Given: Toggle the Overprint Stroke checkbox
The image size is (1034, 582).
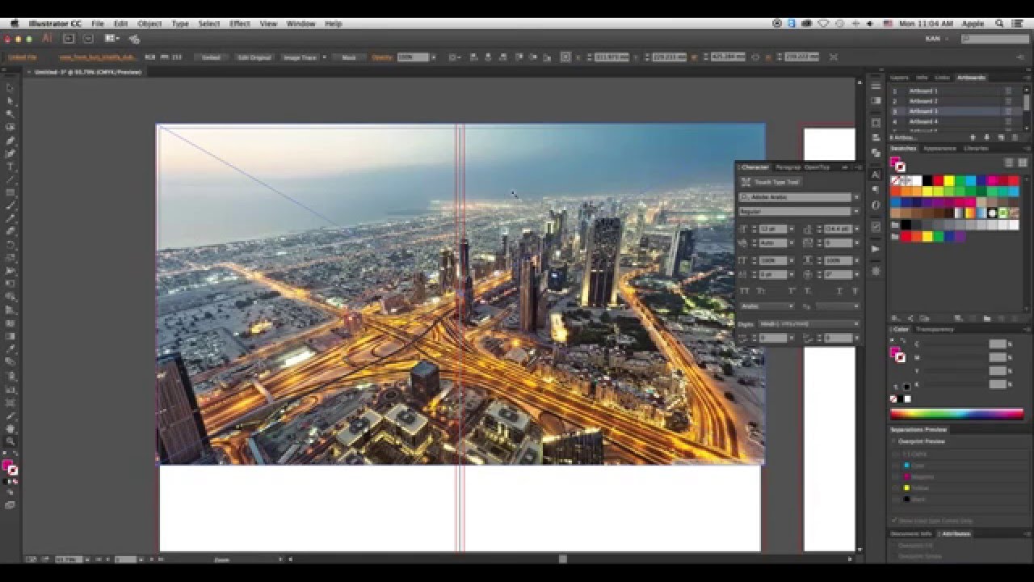Looking at the screenshot, I should pos(895,556).
